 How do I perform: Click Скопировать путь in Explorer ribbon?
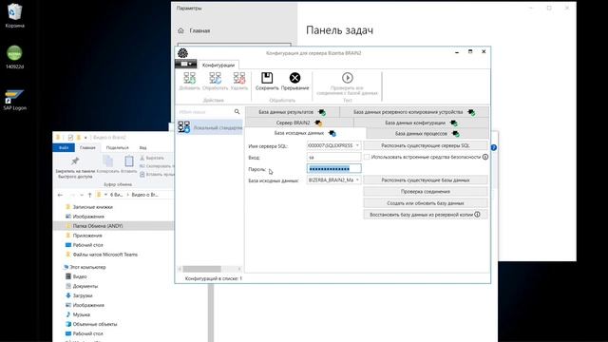pos(156,166)
